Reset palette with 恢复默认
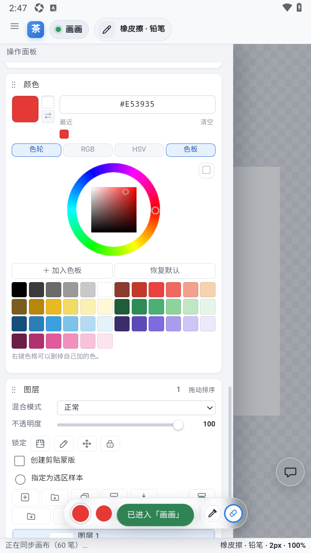Image resolution: width=311 pixels, height=553 pixels. 165,271
